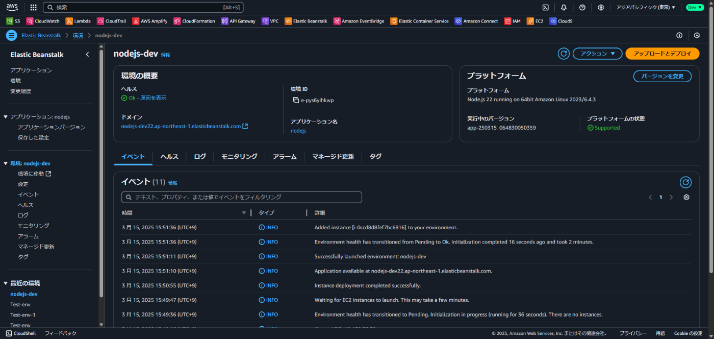Open events table preferences gear
The image size is (714, 339).
coord(686,197)
